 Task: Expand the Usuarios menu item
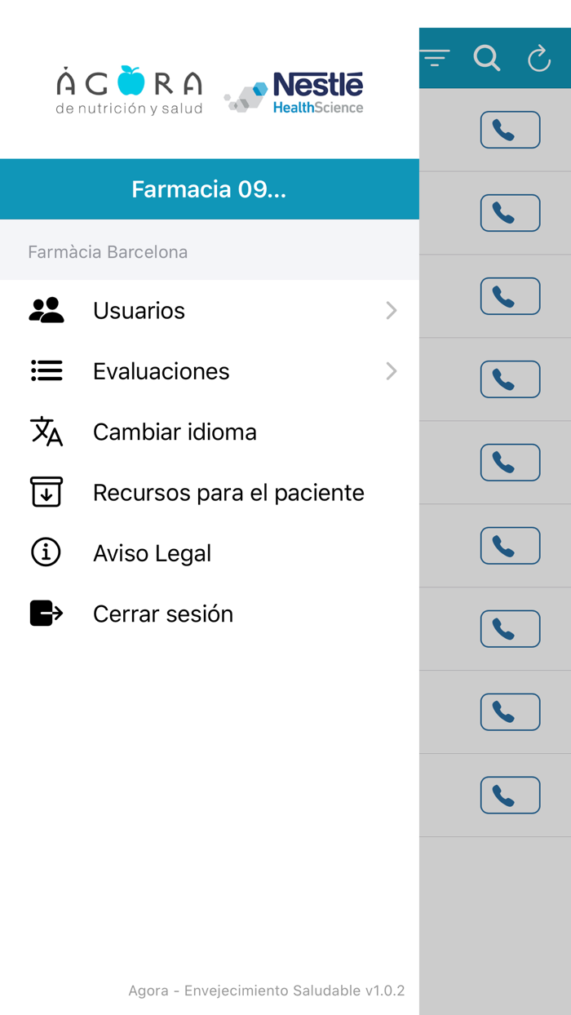tap(391, 310)
